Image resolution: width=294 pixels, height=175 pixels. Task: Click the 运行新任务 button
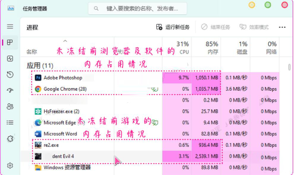[x=173, y=27]
